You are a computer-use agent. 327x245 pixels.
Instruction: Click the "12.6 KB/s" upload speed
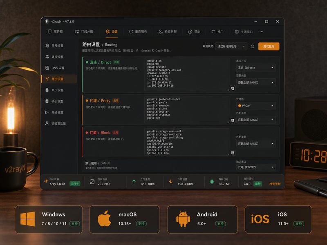pos(148,184)
